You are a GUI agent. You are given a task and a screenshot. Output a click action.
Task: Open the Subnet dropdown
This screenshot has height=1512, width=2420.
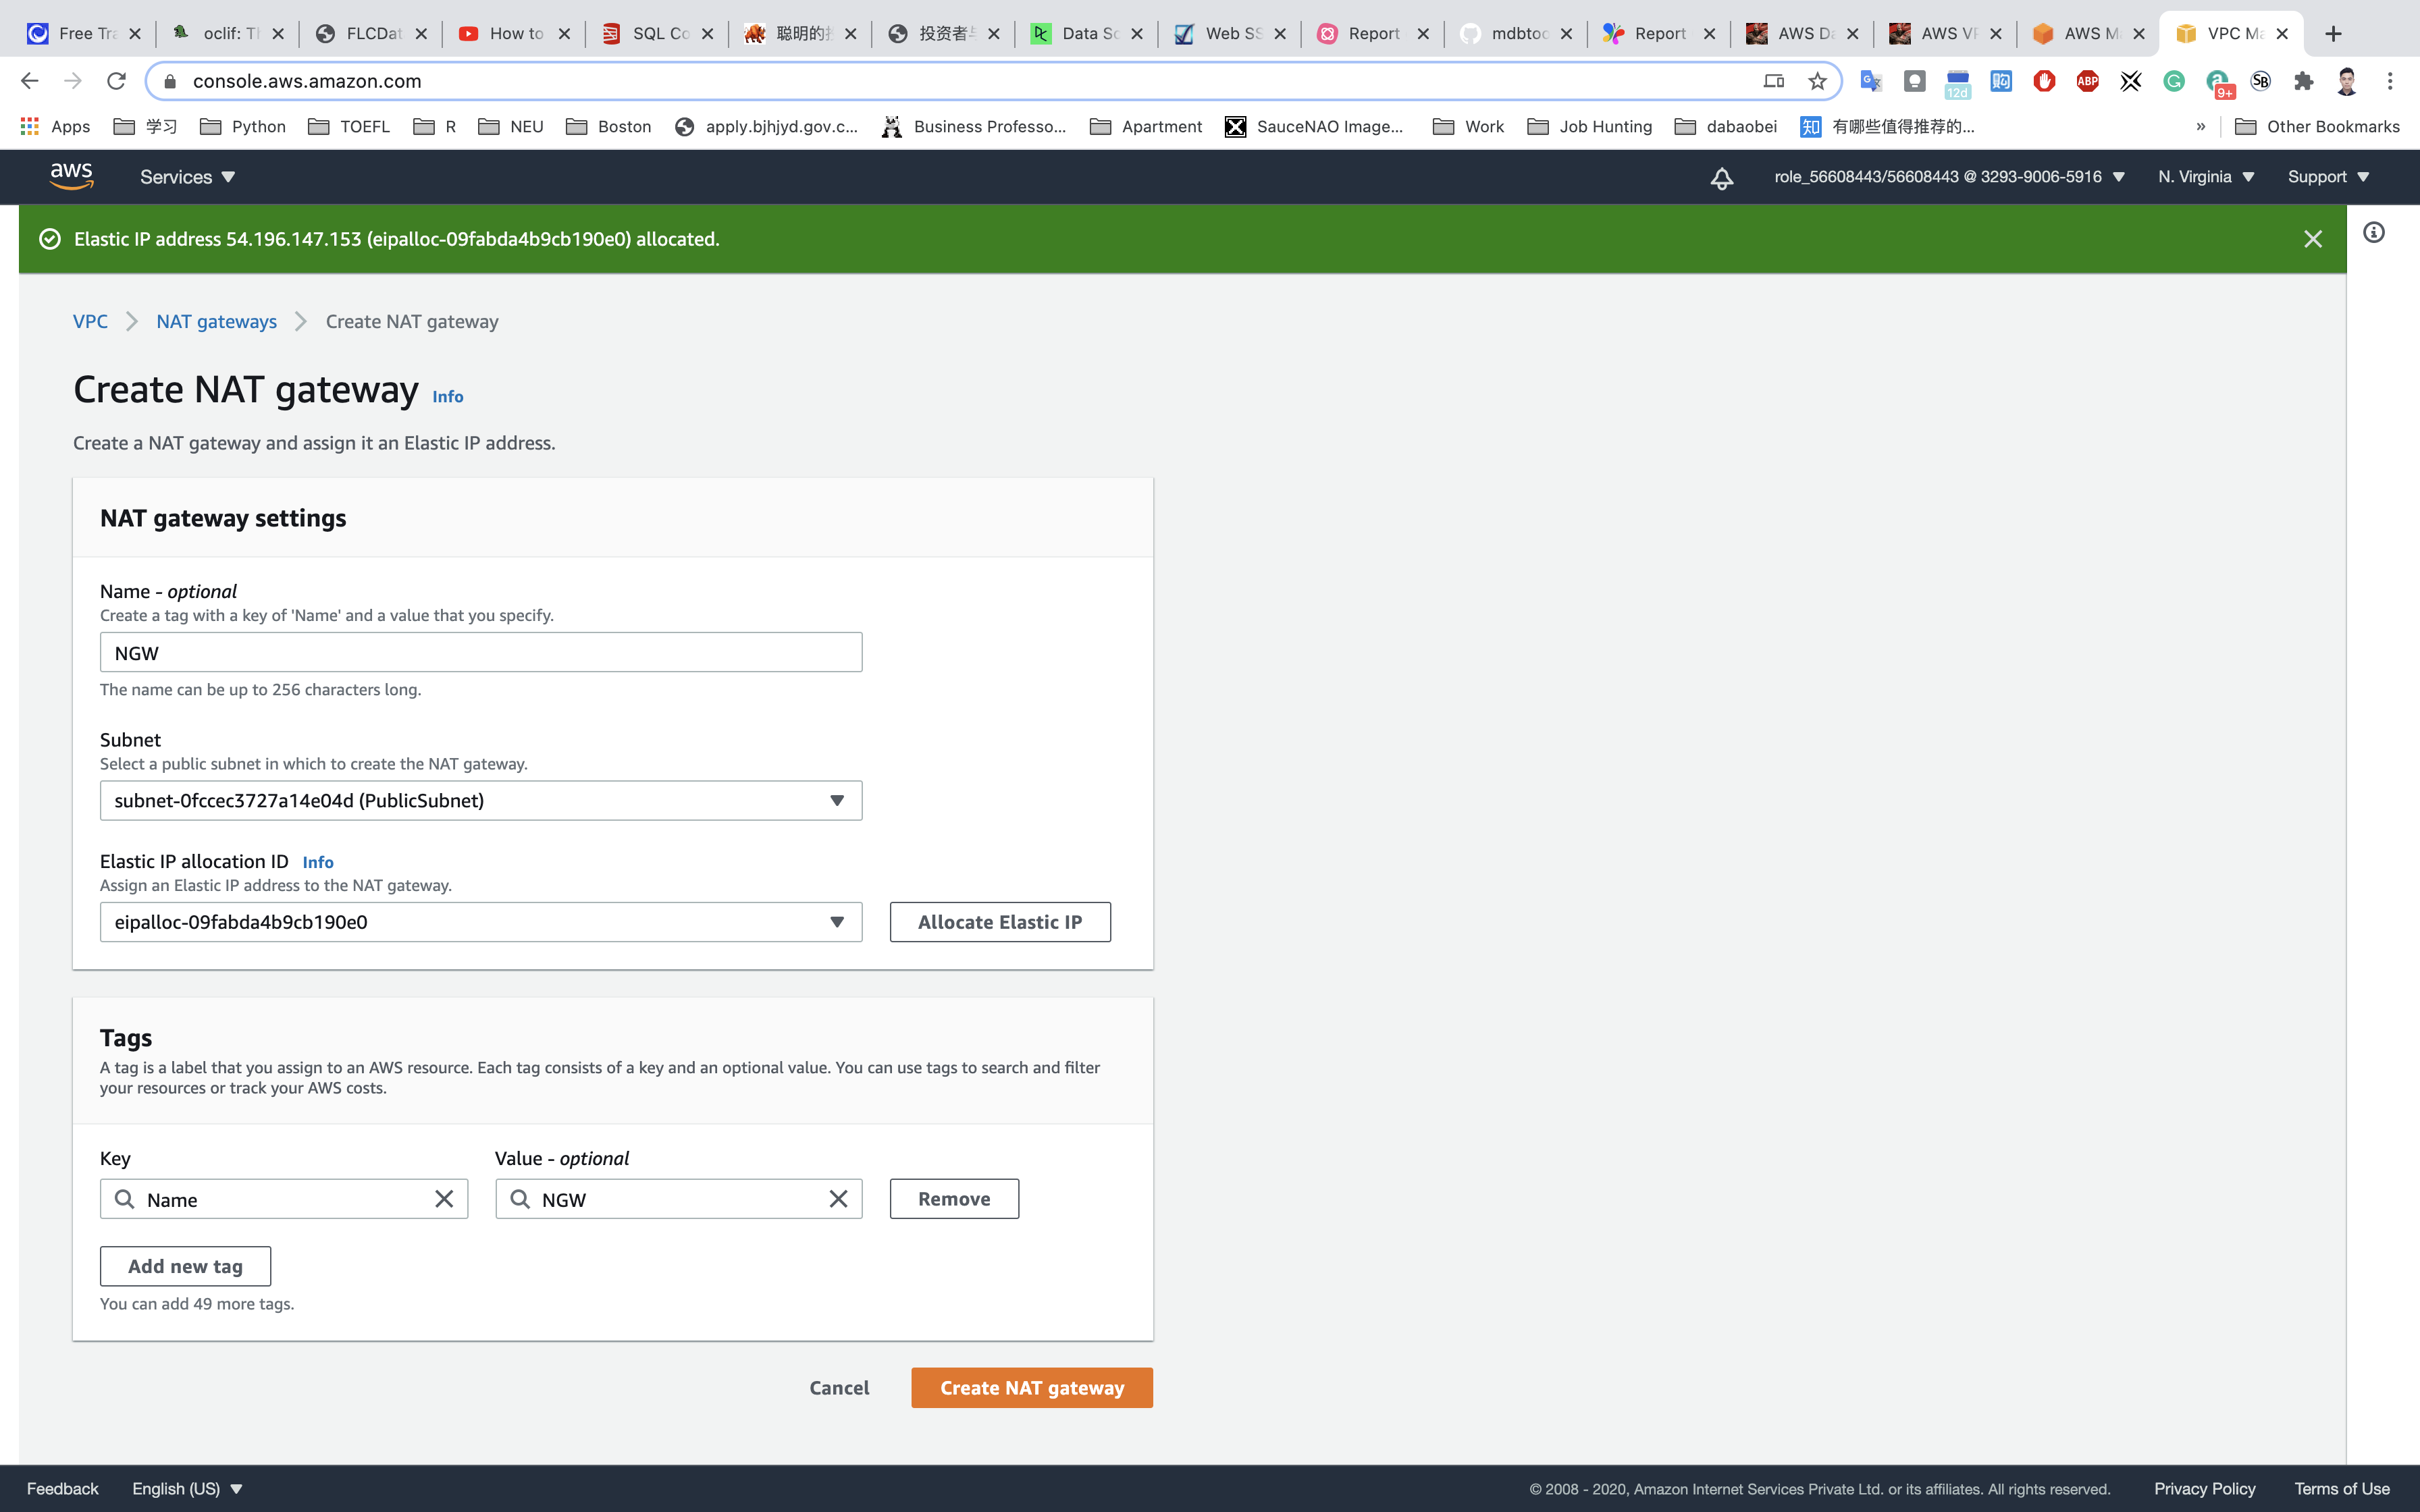(480, 800)
